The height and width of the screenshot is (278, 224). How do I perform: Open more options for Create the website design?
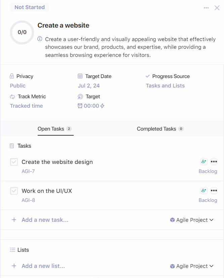(x=214, y=162)
